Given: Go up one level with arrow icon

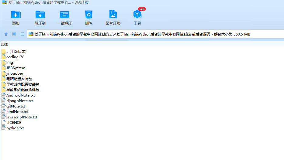Looking at the screenshot, I should coord(6,34).
